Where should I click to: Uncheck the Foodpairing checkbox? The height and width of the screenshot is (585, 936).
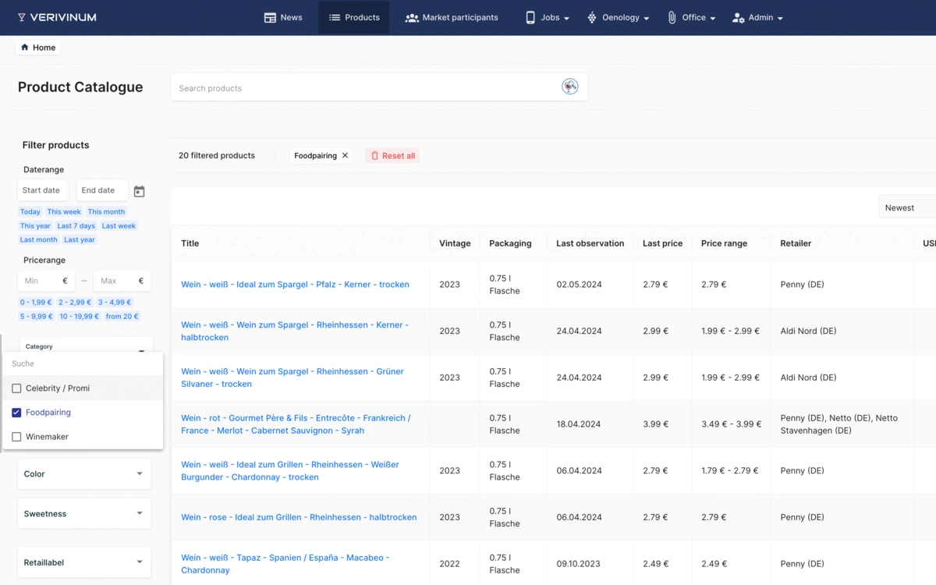click(16, 413)
